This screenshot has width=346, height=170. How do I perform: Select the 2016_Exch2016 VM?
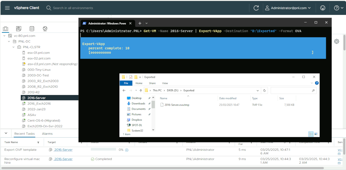[39, 104]
